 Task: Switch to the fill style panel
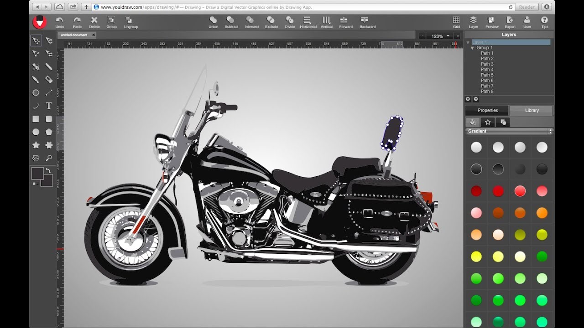(473, 122)
